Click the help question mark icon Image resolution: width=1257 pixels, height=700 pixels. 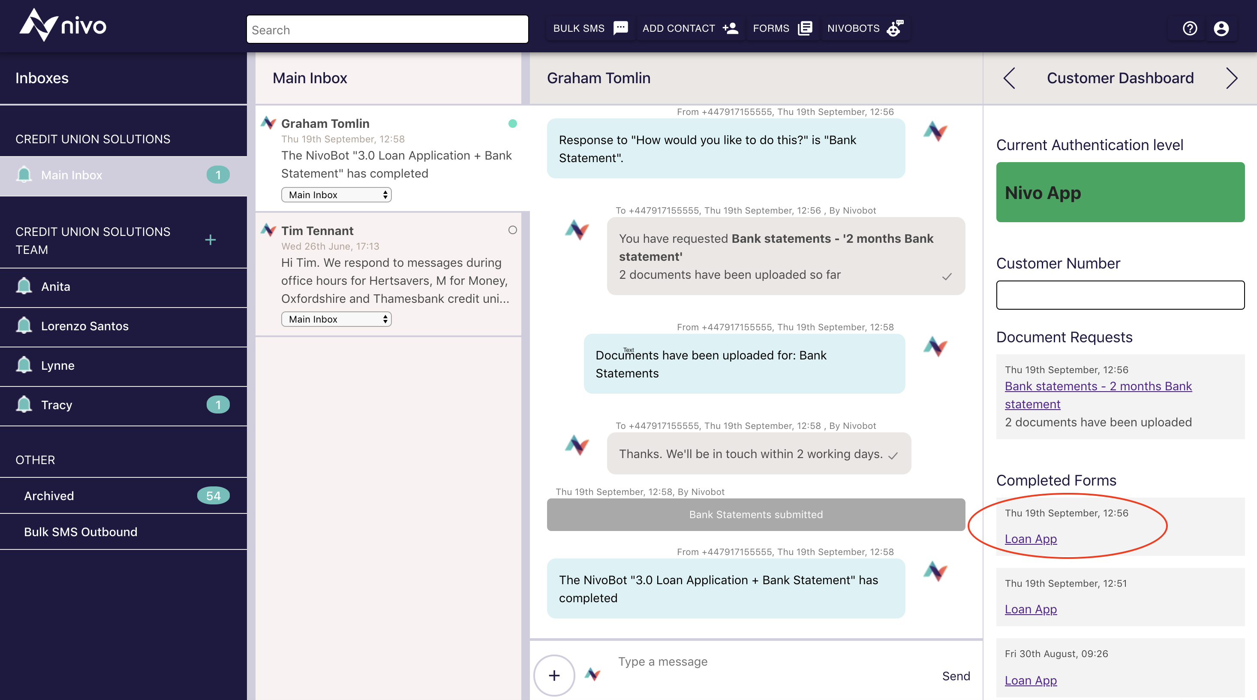[1190, 28]
